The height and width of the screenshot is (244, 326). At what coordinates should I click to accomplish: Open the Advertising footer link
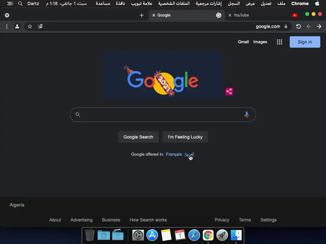(81, 220)
